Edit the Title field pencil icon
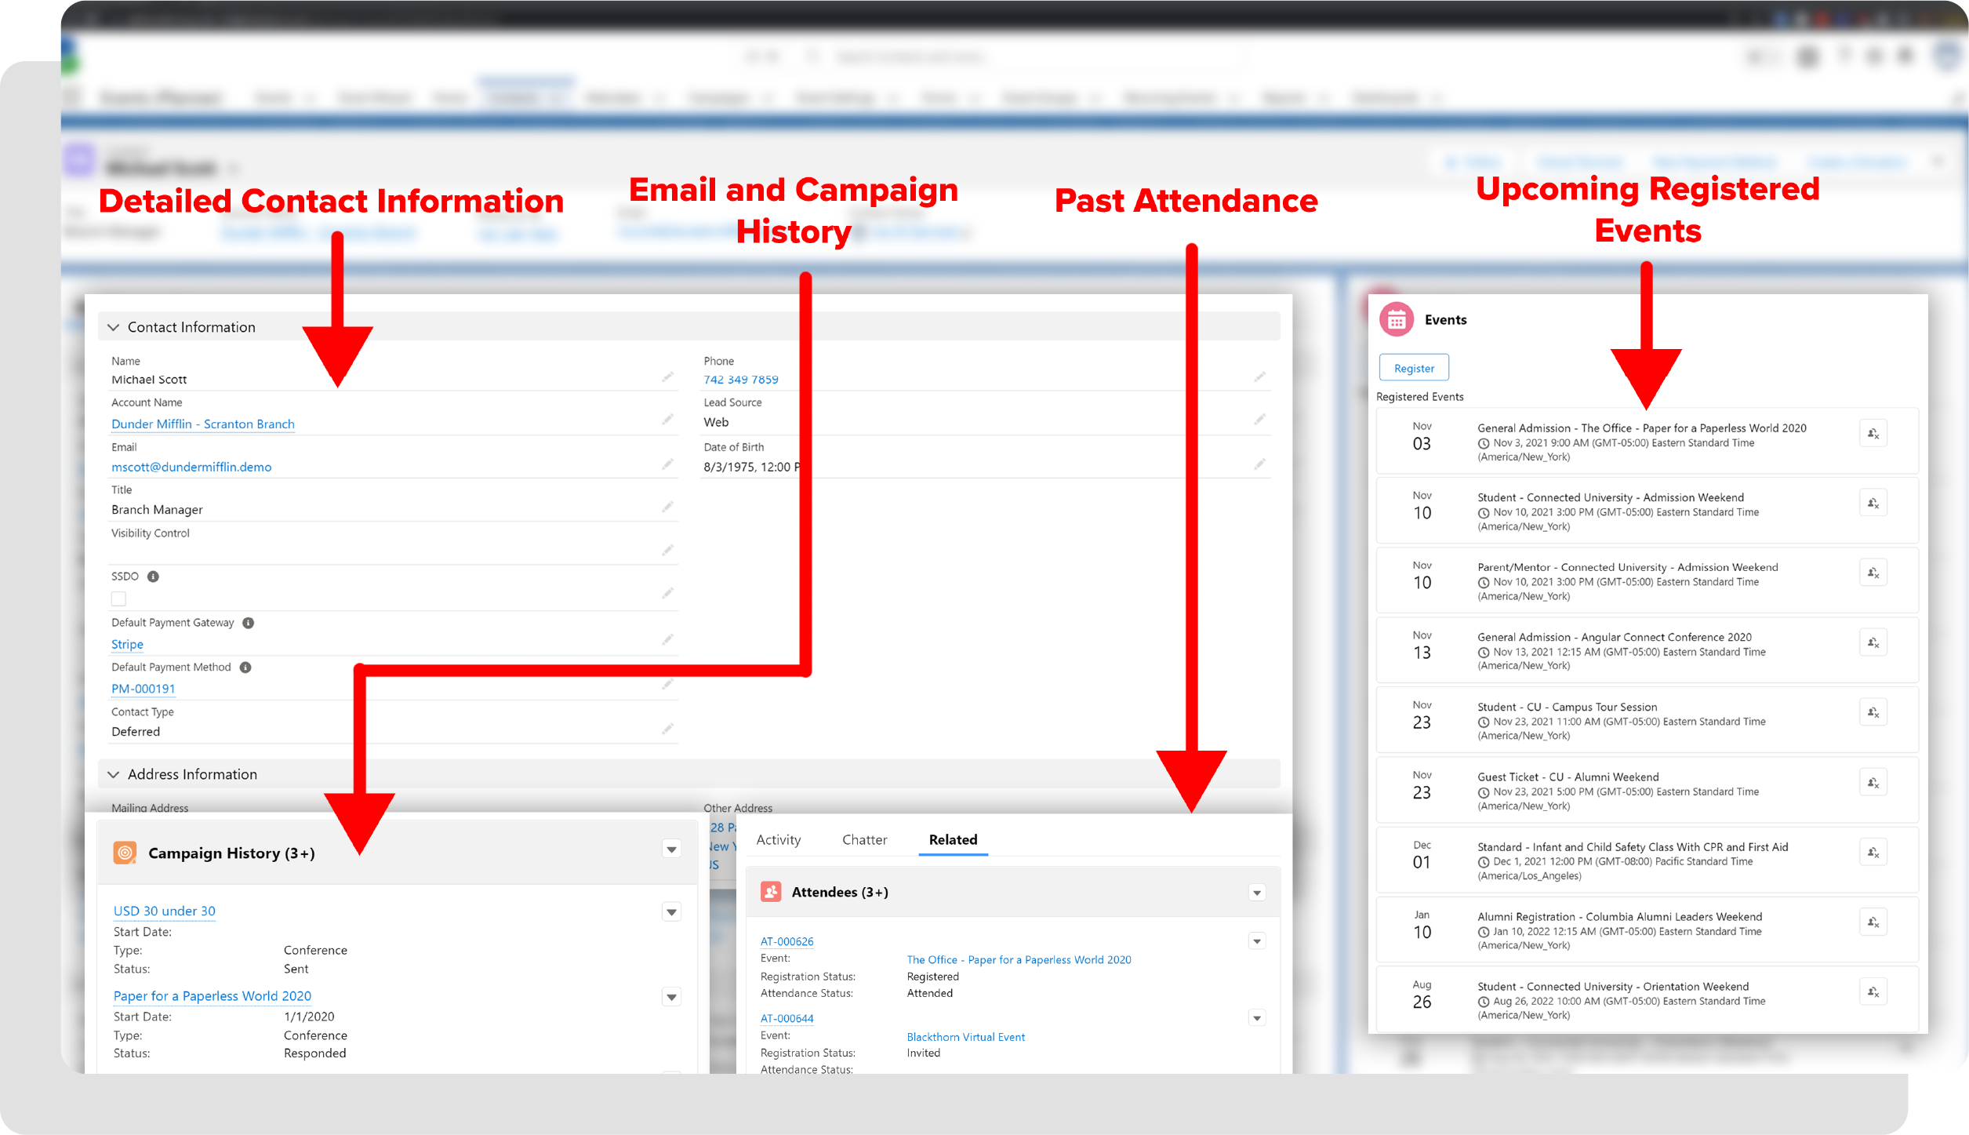Viewport: 1969px width, 1135px height. click(x=667, y=507)
